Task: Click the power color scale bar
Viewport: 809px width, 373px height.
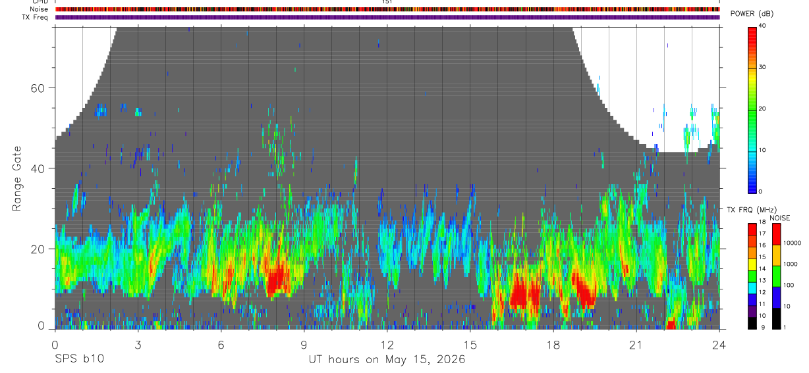Action: pyautogui.click(x=752, y=110)
